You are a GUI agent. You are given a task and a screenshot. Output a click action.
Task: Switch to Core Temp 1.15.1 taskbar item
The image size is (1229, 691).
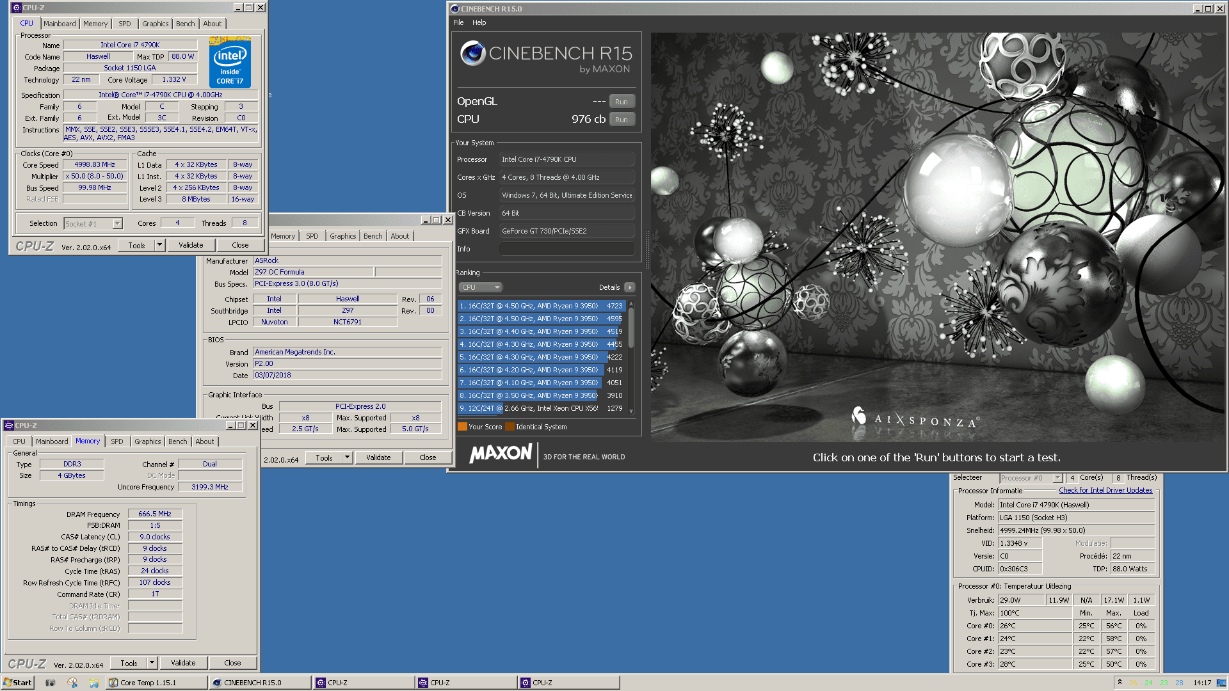(x=156, y=683)
